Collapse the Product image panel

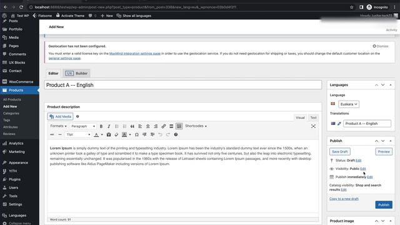(391, 221)
